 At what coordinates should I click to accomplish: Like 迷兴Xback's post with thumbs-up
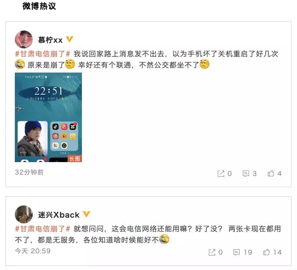click(266, 252)
